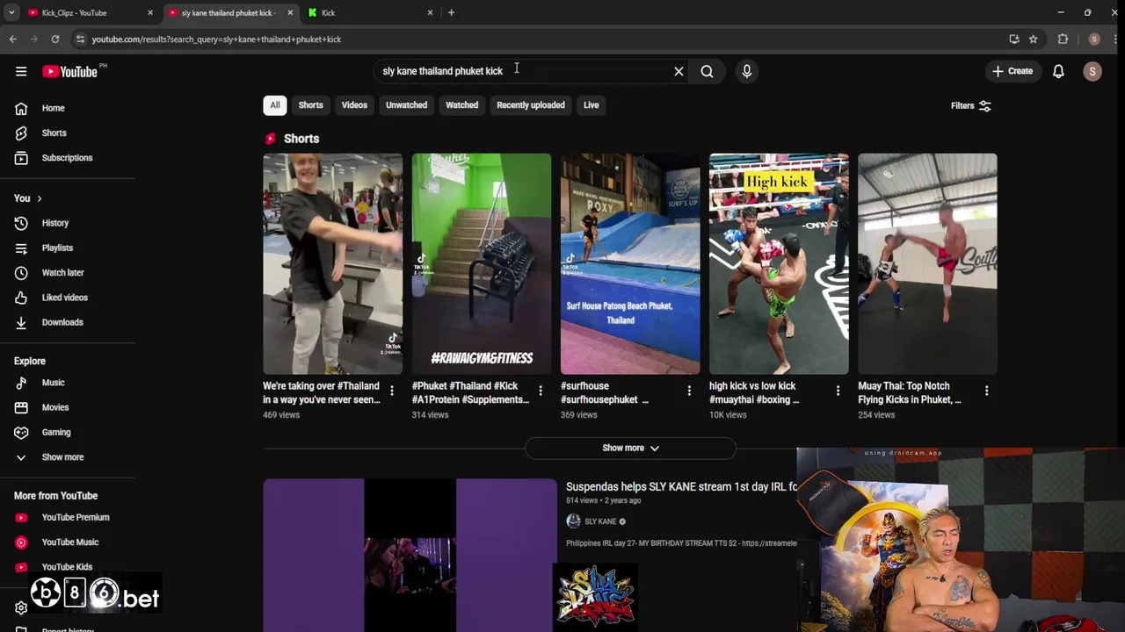
Task: Play the Surf House Patong Beach short
Action: click(x=630, y=264)
